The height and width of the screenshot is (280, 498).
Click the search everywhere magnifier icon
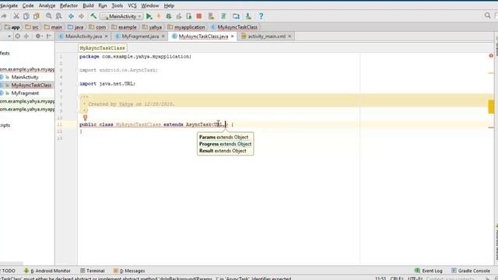pos(488,16)
